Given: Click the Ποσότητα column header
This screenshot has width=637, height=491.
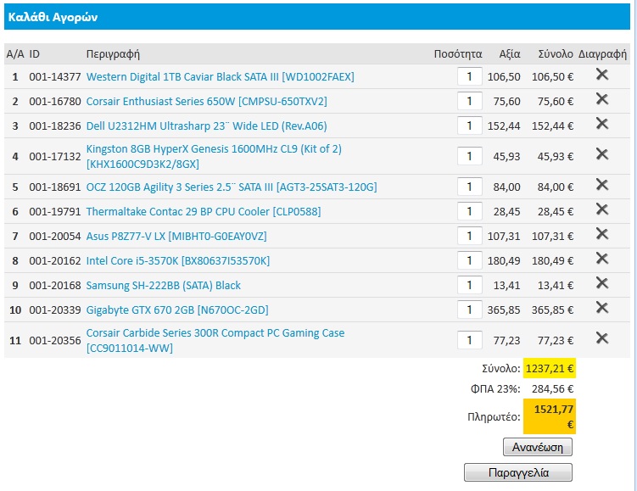Looking at the screenshot, I should (x=458, y=54).
